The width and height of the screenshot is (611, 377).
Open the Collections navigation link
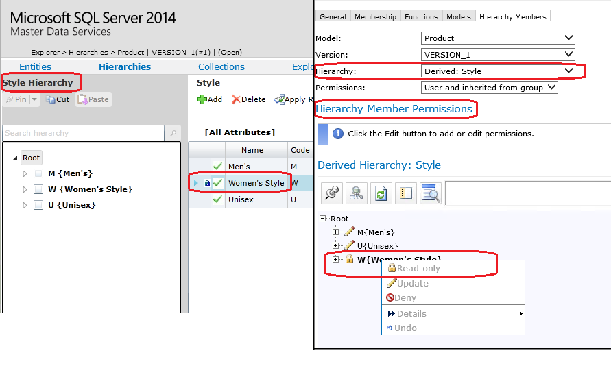pyautogui.click(x=221, y=66)
